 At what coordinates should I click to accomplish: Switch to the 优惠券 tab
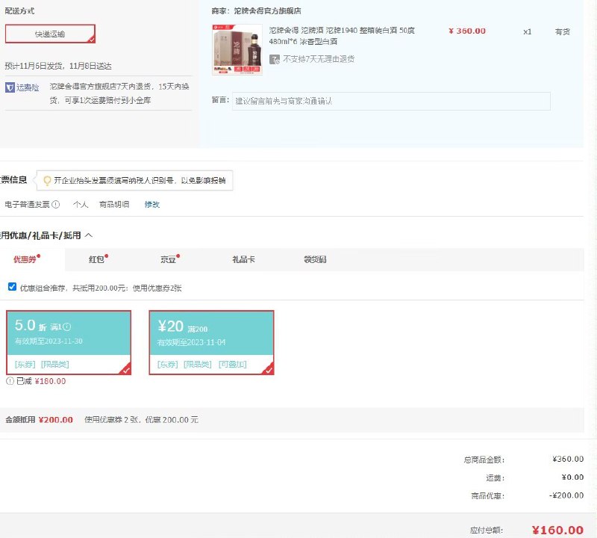[x=25, y=259]
